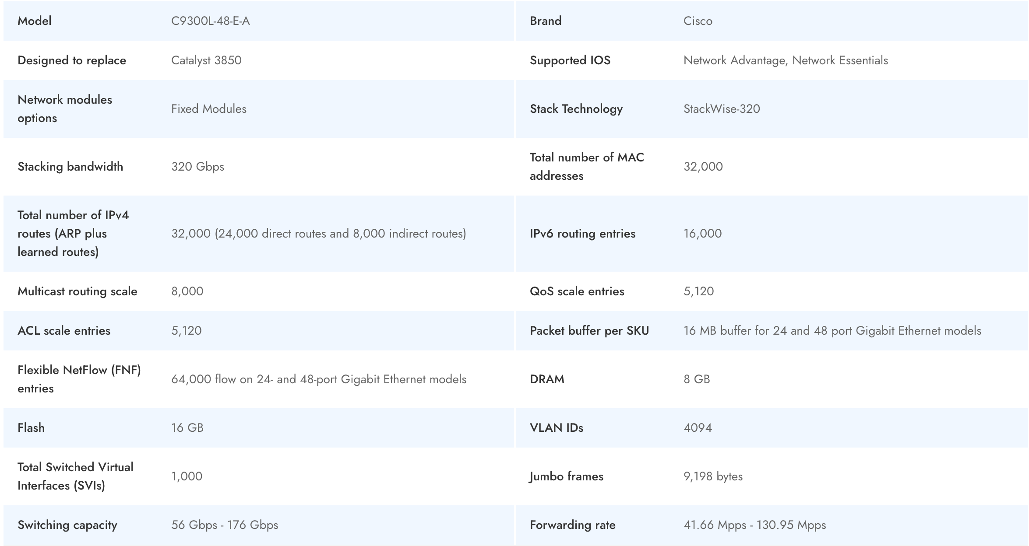The width and height of the screenshot is (1029, 546).
Task: Click the Catalyst 3850 text
Action: coord(206,60)
